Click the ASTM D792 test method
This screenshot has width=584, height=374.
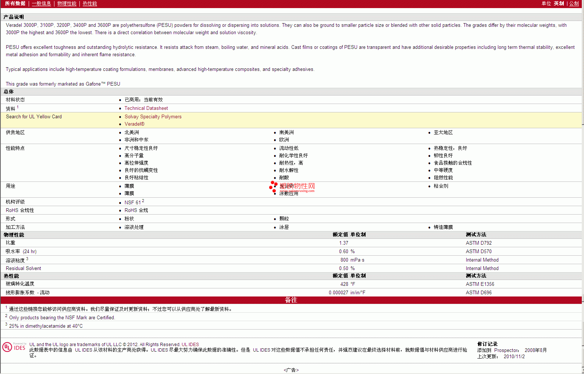(x=478, y=243)
